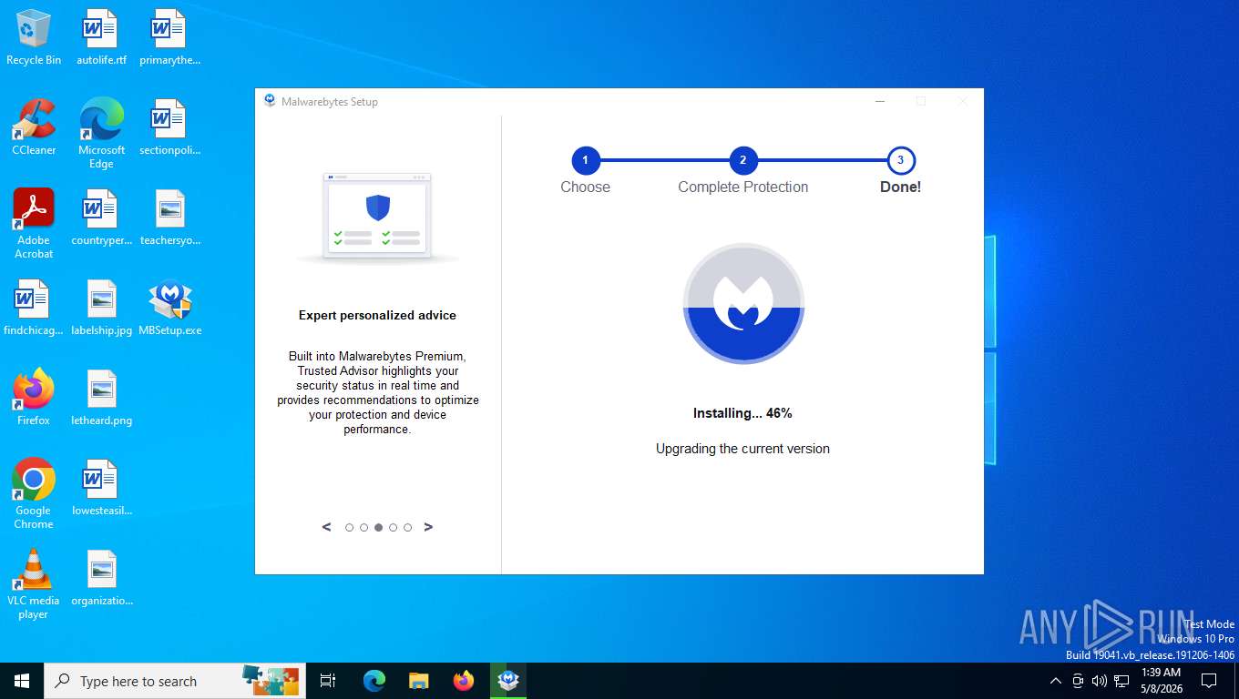Select fifth carousel dot indicator

tap(407, 528)
